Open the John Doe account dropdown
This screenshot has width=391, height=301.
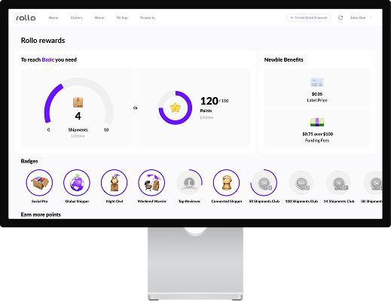click(361, 18)
